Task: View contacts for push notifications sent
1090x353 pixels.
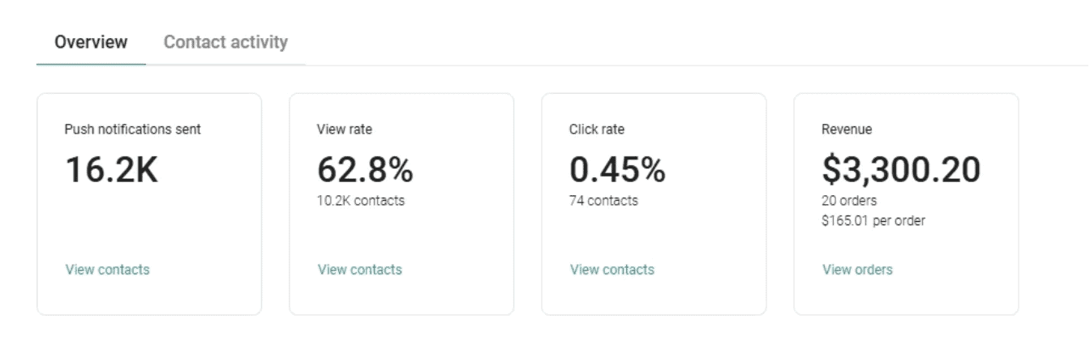Action: click(107, 270)
